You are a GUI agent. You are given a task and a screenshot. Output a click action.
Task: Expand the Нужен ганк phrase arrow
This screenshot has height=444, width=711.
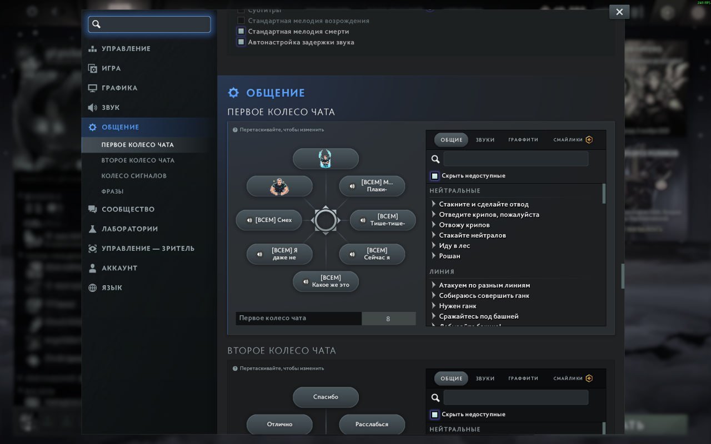(x=434, y=306)
